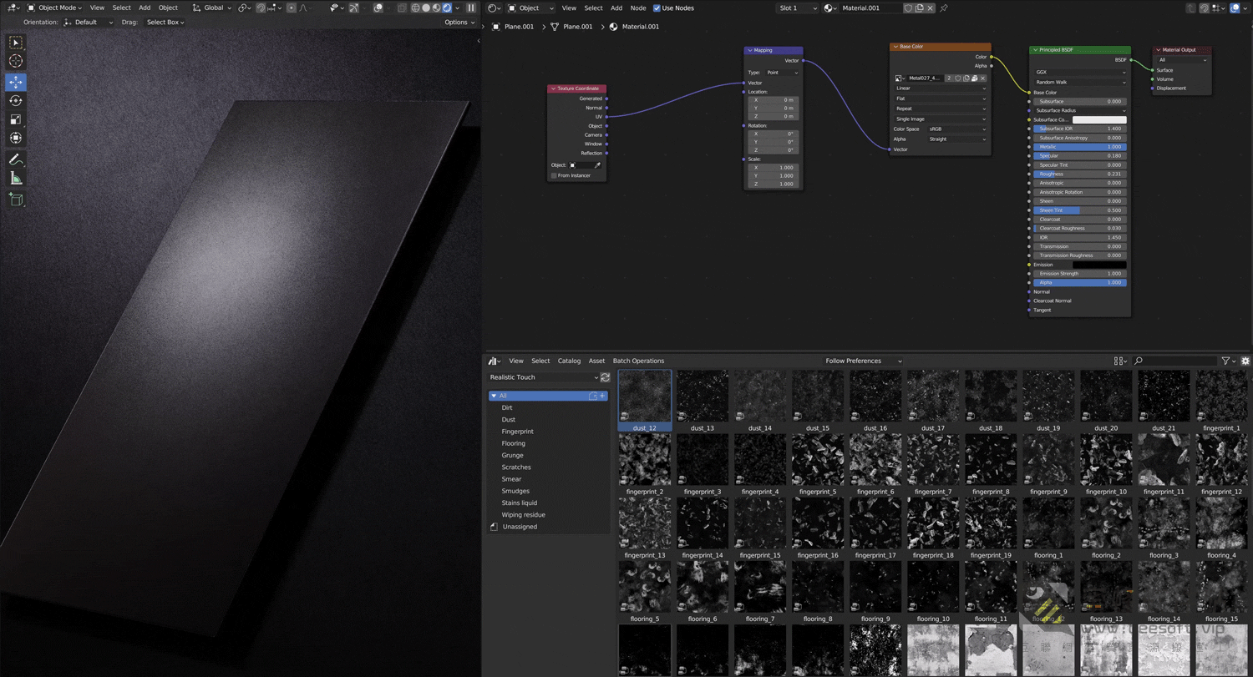Activate the Move tool
1253x677 pixels.
click(16, 82)
